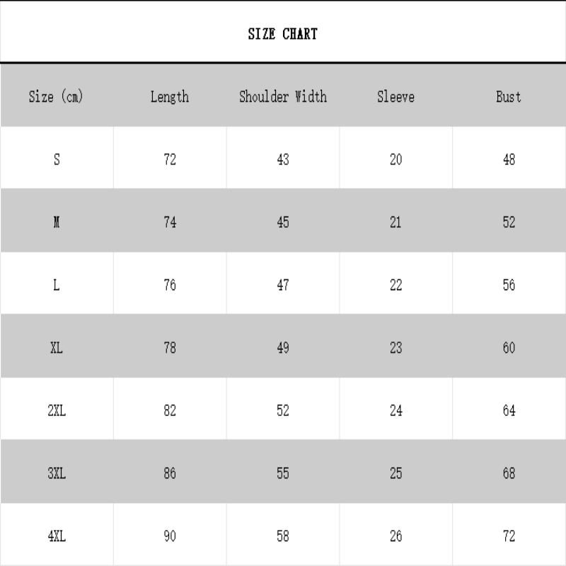Click the 2XL size row label
566x566 pixels.
click(57, 411)
